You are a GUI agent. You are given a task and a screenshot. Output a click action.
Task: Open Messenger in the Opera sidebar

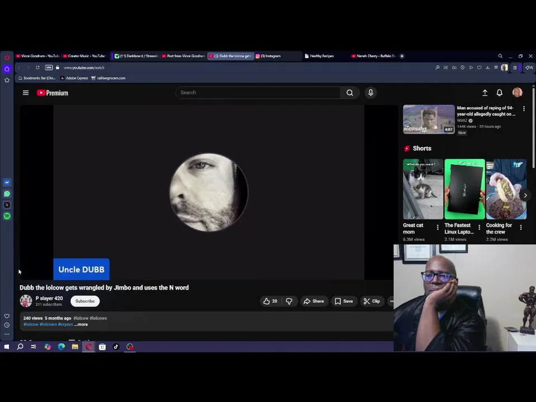[x=7, y=183]
